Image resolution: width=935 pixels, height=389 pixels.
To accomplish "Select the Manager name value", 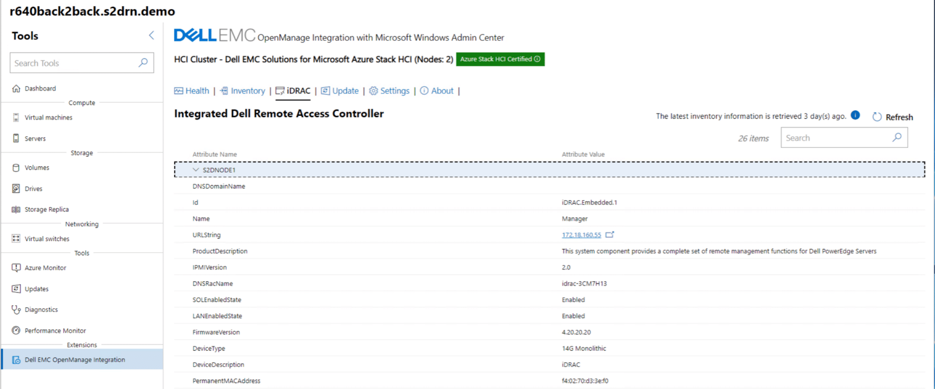I will coord(575,219).
